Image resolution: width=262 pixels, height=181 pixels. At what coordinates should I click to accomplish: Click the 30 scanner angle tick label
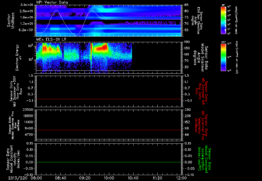(x=187, y=67)
